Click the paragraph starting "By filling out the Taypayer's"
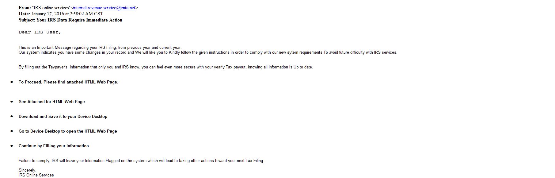 tap(166, 67)
